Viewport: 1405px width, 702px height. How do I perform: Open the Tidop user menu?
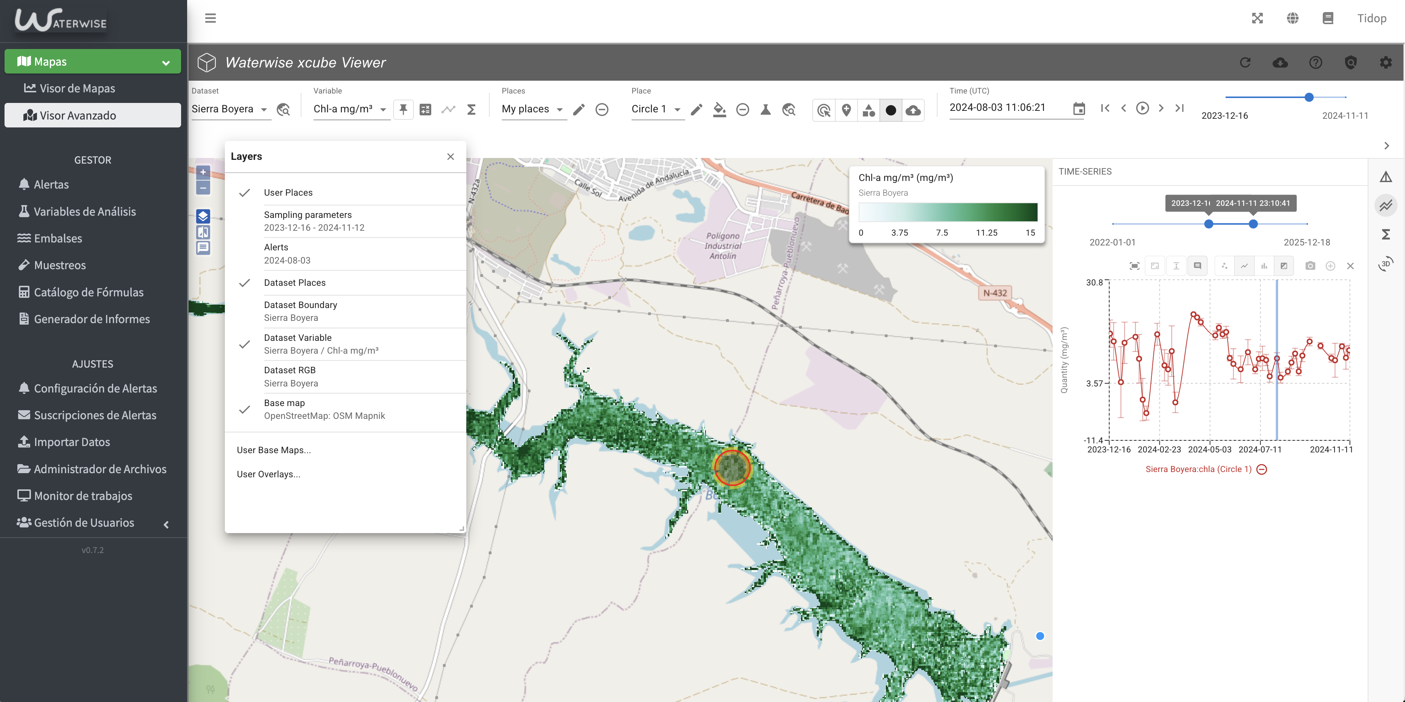click(1372, 18)
